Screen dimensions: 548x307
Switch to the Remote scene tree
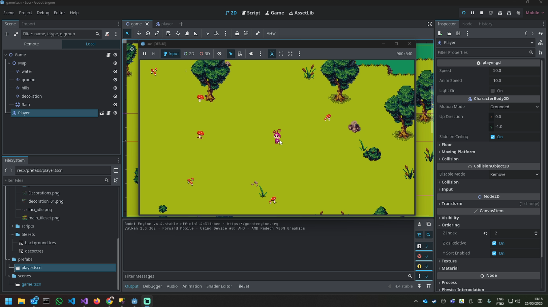click(32, 44)
